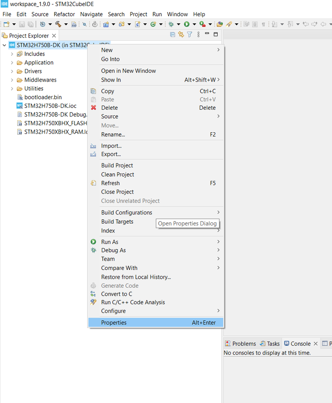The height and width of the screenshot is (403, 332).
Task: Choose Delete in the context menu
Action: click(x=156, y=108)
